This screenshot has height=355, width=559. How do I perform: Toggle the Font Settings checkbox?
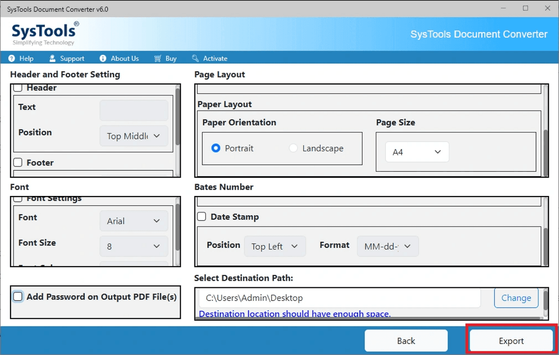pyautogui.click(x=18, y=198)
